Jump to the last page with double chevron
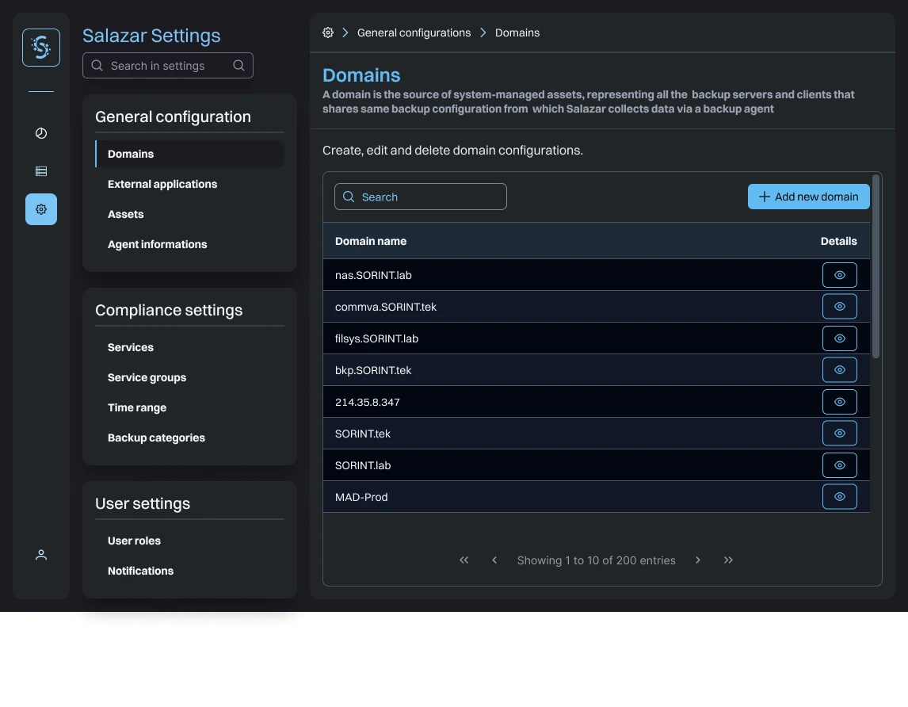The width and height of the screenshot is (908, 707). 728,560
